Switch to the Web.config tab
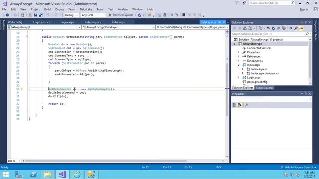Image resolution: width=319 pixels, height=179 pixels. [15, 22]
